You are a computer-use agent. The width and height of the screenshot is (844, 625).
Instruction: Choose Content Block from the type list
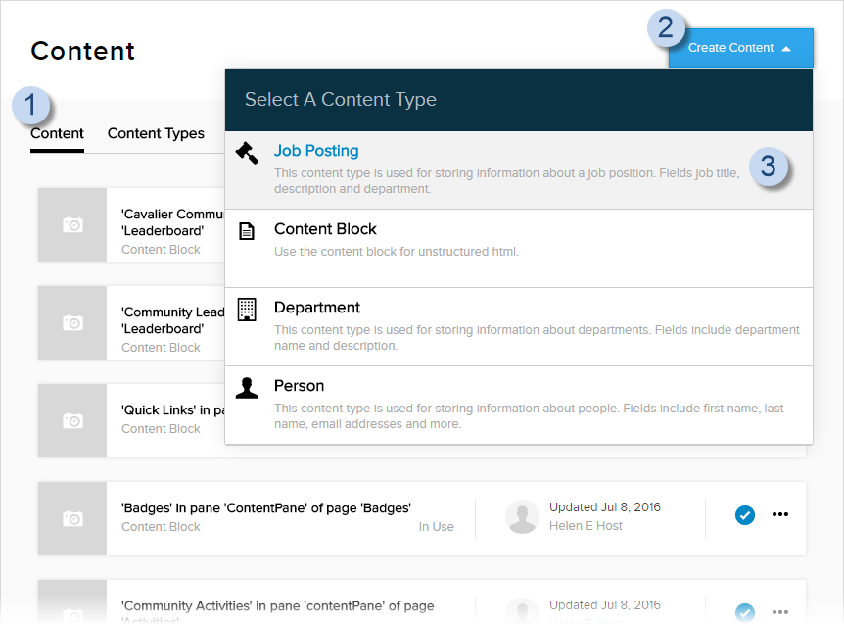(x=325, y=229)
